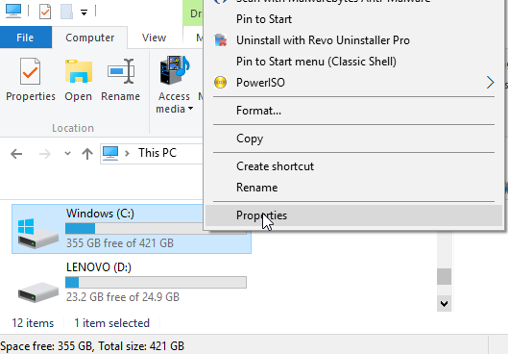Viewport: 508px width, 354px height.
Task: Switch to the View ribbon tab
Action: click(155, 38)
